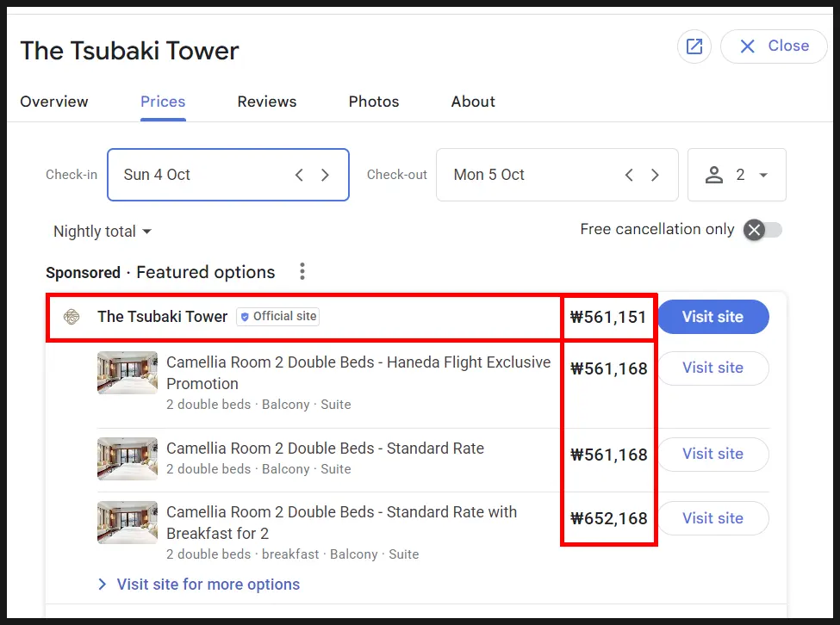
Task: Toggle Free cancellation only switch
Action: [x=762, y=230]
